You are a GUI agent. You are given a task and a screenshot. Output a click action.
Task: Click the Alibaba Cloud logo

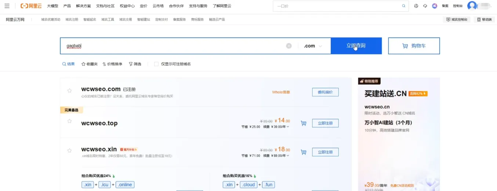[31, 6]
